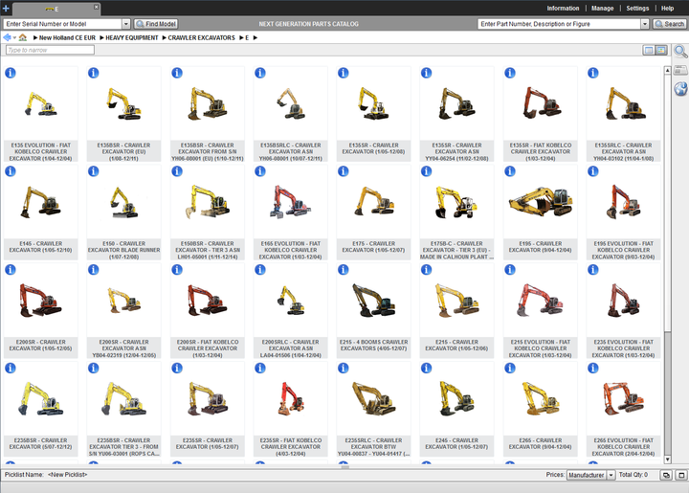Viewport: 689px width, 493px height.
Task: Open info for E265 Evolution Fiat Kobelco
Action: point(592,369)
